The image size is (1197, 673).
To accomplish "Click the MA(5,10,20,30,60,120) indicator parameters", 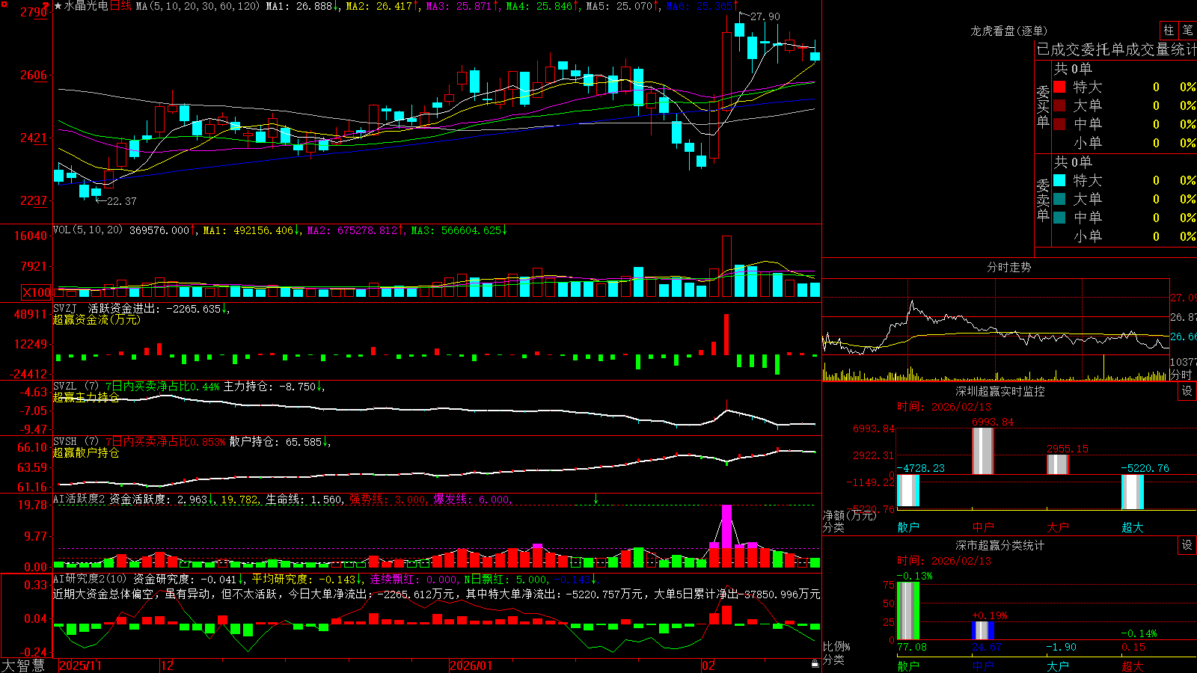I will [198, 6].
